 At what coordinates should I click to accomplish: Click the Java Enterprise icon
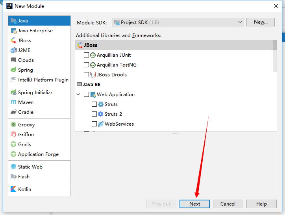[14, 31]
